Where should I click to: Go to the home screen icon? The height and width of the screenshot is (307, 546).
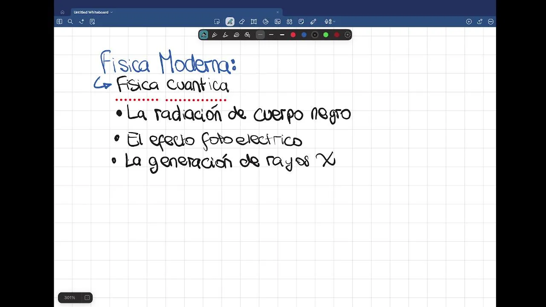point(62,12)
